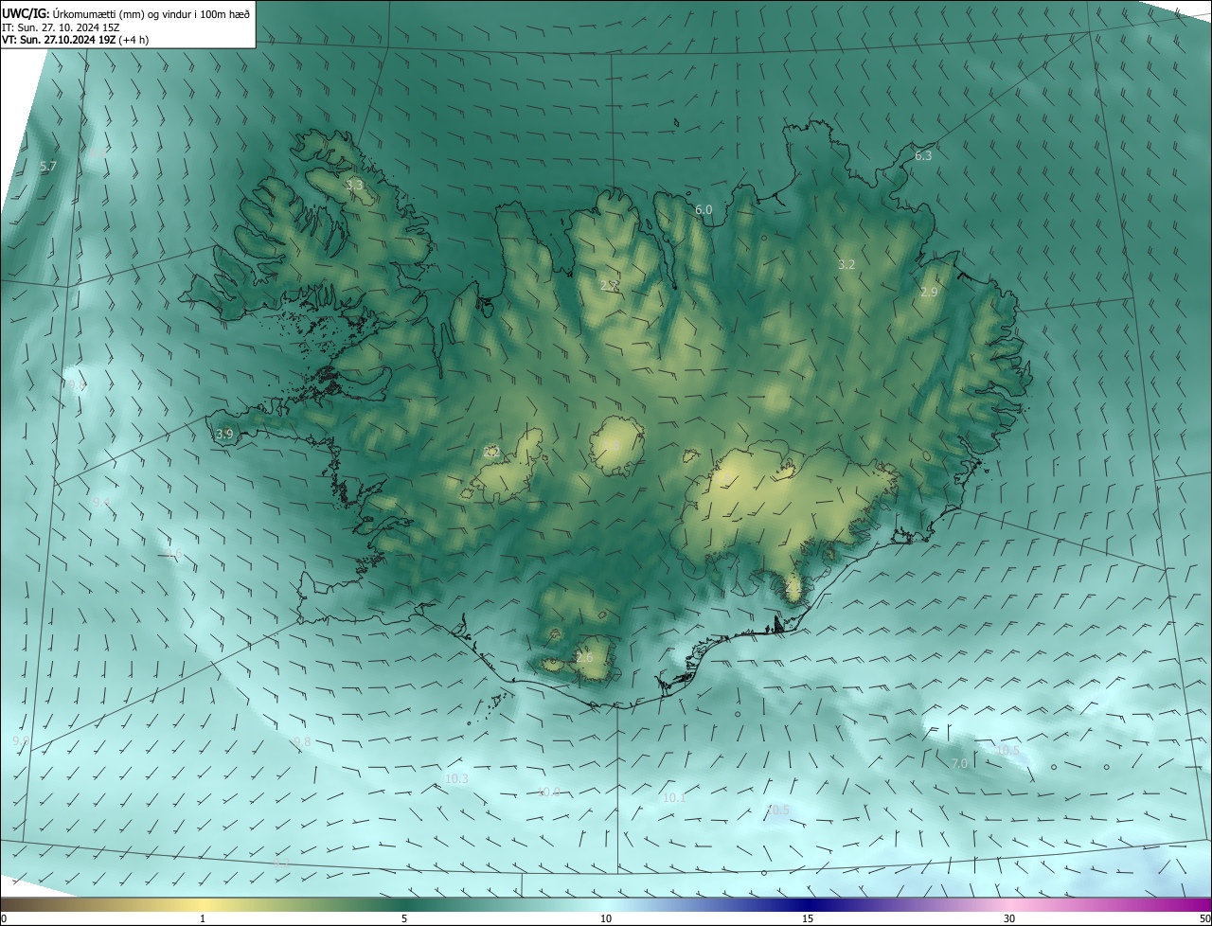The width and height of the screenshot is (1212, 926).
Task: Click the 'VT: Sun. 27.10.2024 19Z (+4 h)' line
Action: (x=75, y=40)
